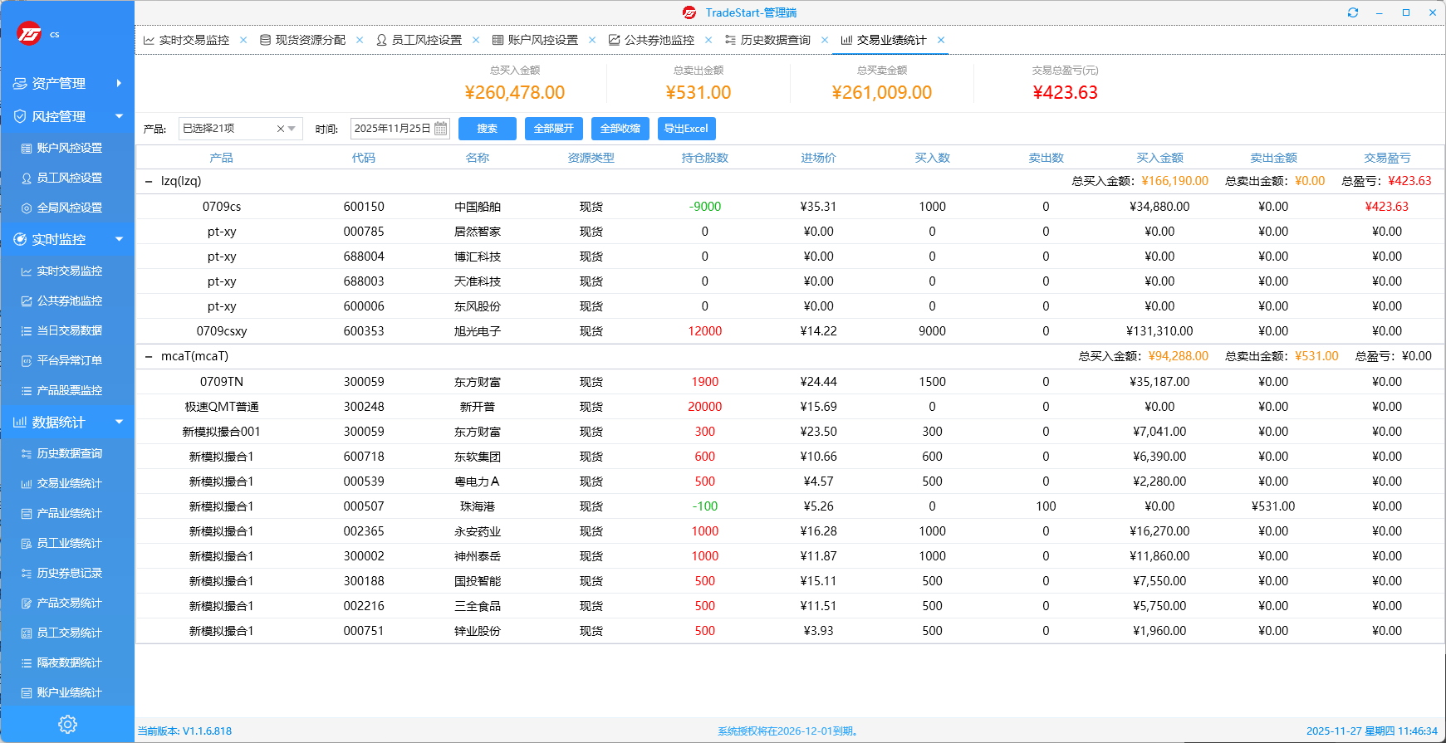Image resolution: width=1446 pixels, height=743 pixels.
Task: Collapse the mcaT(mcaT) group row
Action: pyautogui.click(x=149, y=356)
